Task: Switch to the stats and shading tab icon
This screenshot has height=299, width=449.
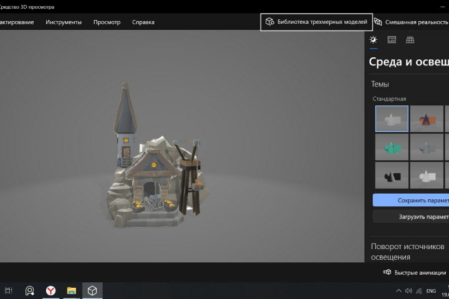Action: click(392, 40)
